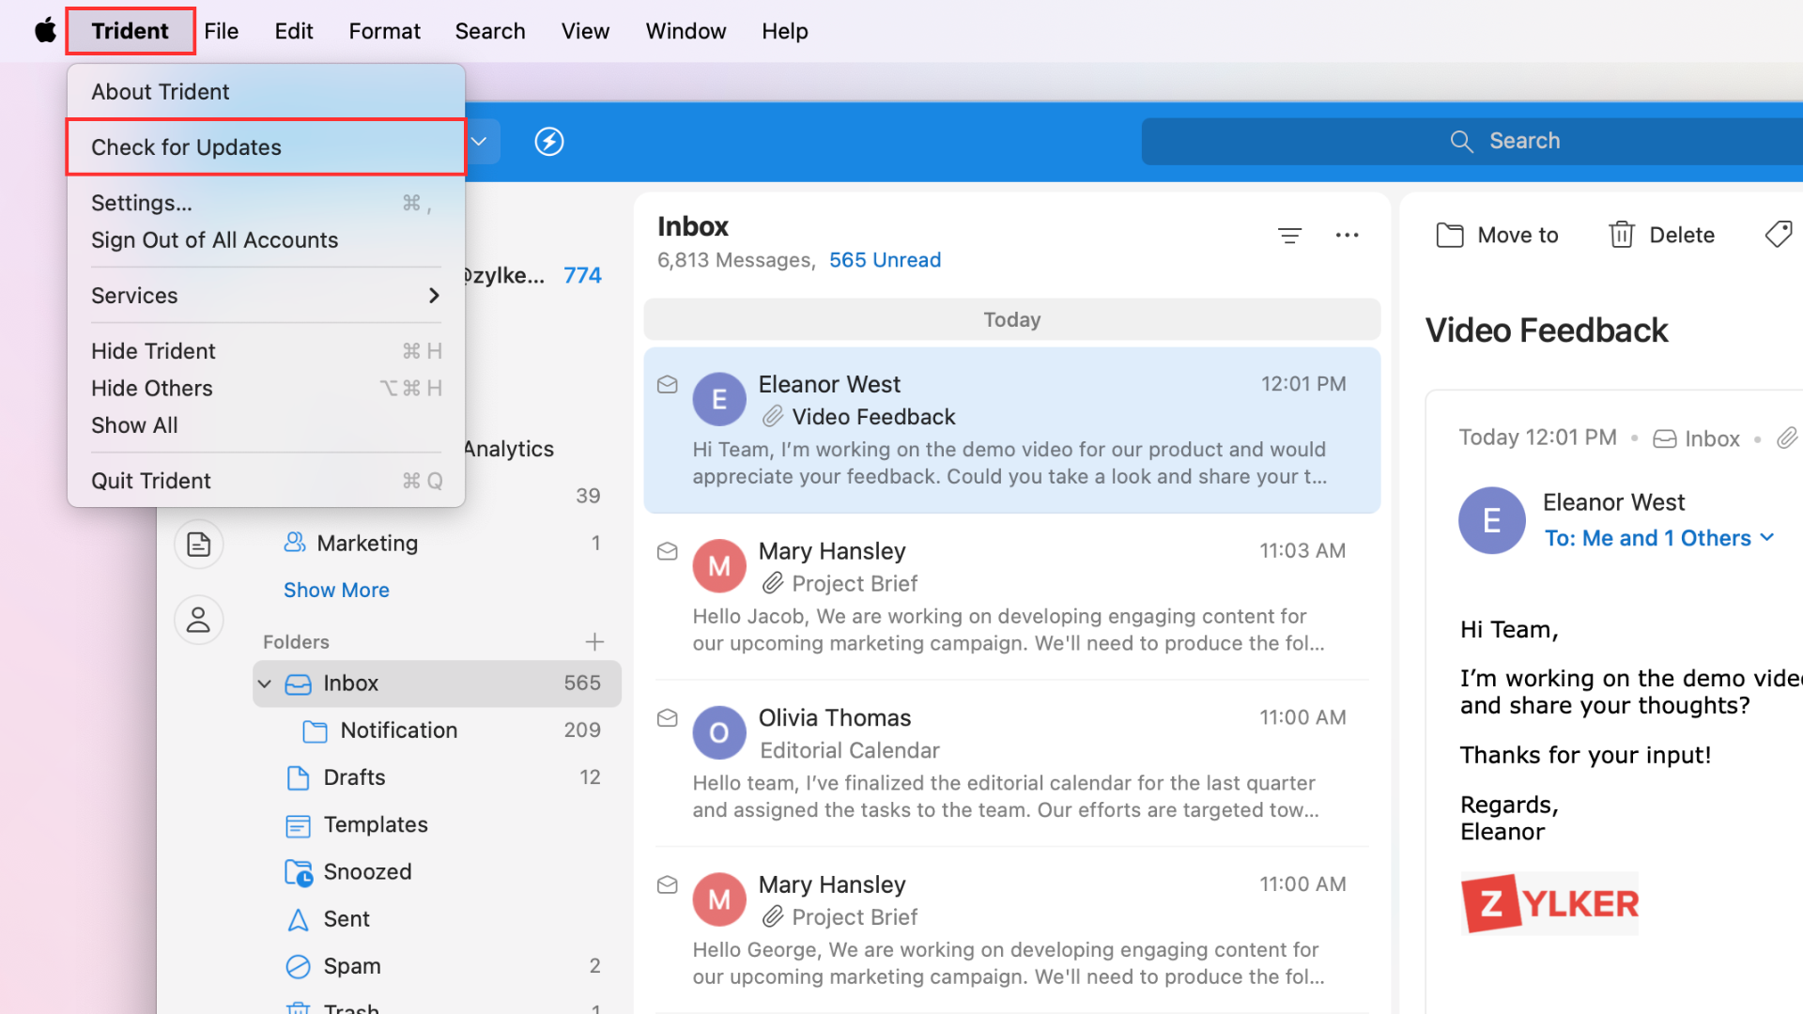Open the Format menu
The height and width of the screenshot is (1014, 1803).
coord(384,31)
